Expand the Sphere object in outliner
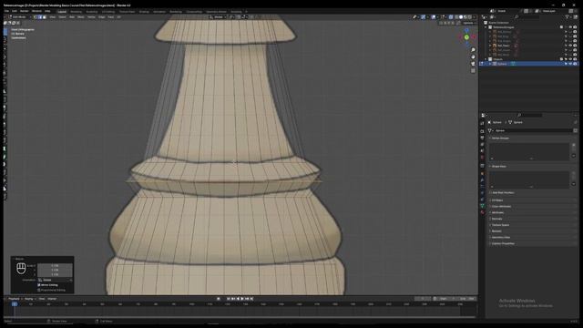The width and height of the screenshot is (583, 328). click(490, 64)
